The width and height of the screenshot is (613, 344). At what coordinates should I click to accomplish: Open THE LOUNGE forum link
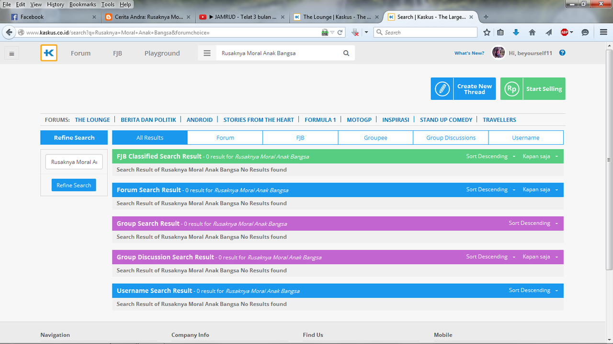92,120
